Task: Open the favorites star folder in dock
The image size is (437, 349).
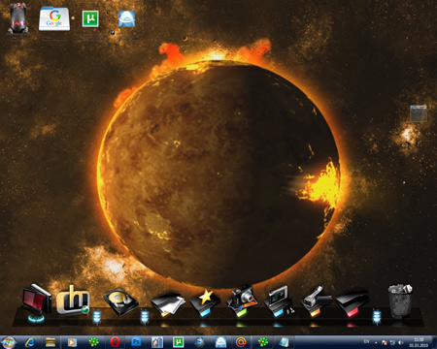Action: pos(205,302)
